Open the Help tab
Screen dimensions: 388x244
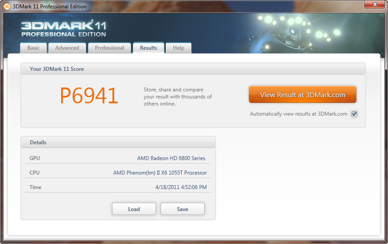point(179,48)
